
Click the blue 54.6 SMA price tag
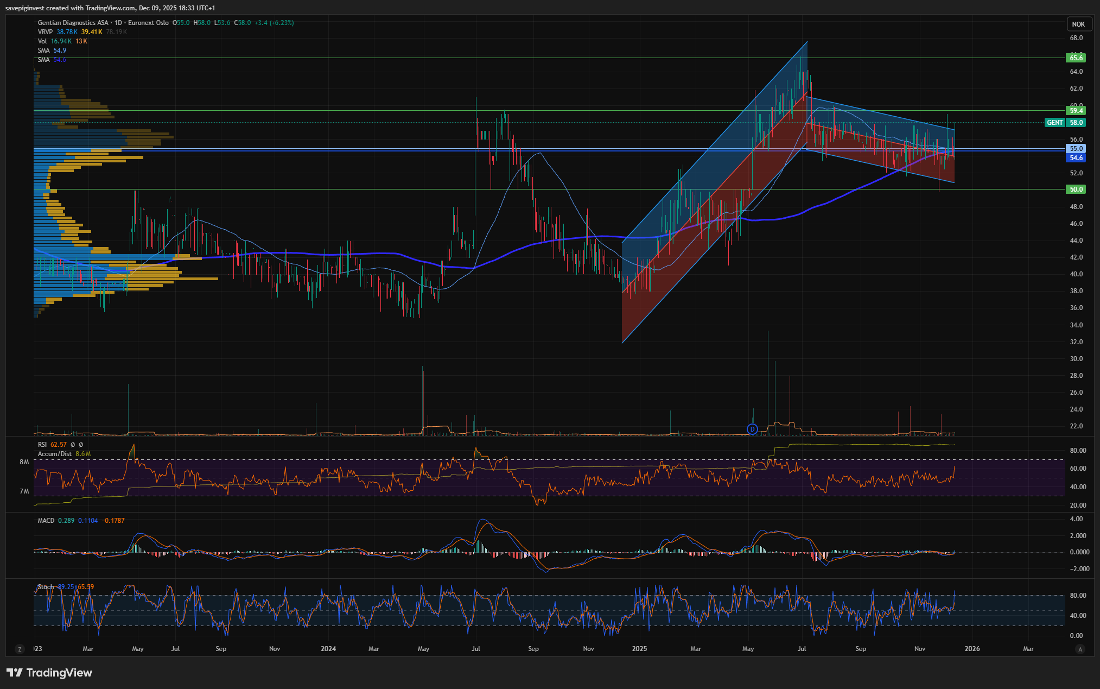tap(1076, 158)
